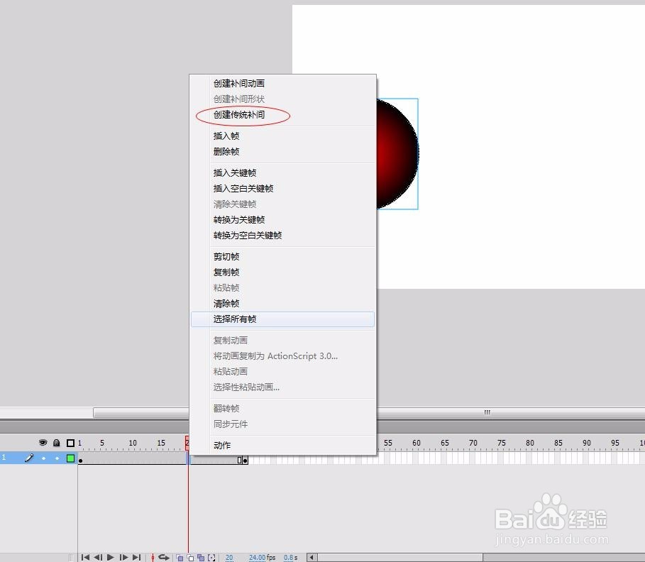Go to first frame button

pyautogui.click(x=85, y=557)
